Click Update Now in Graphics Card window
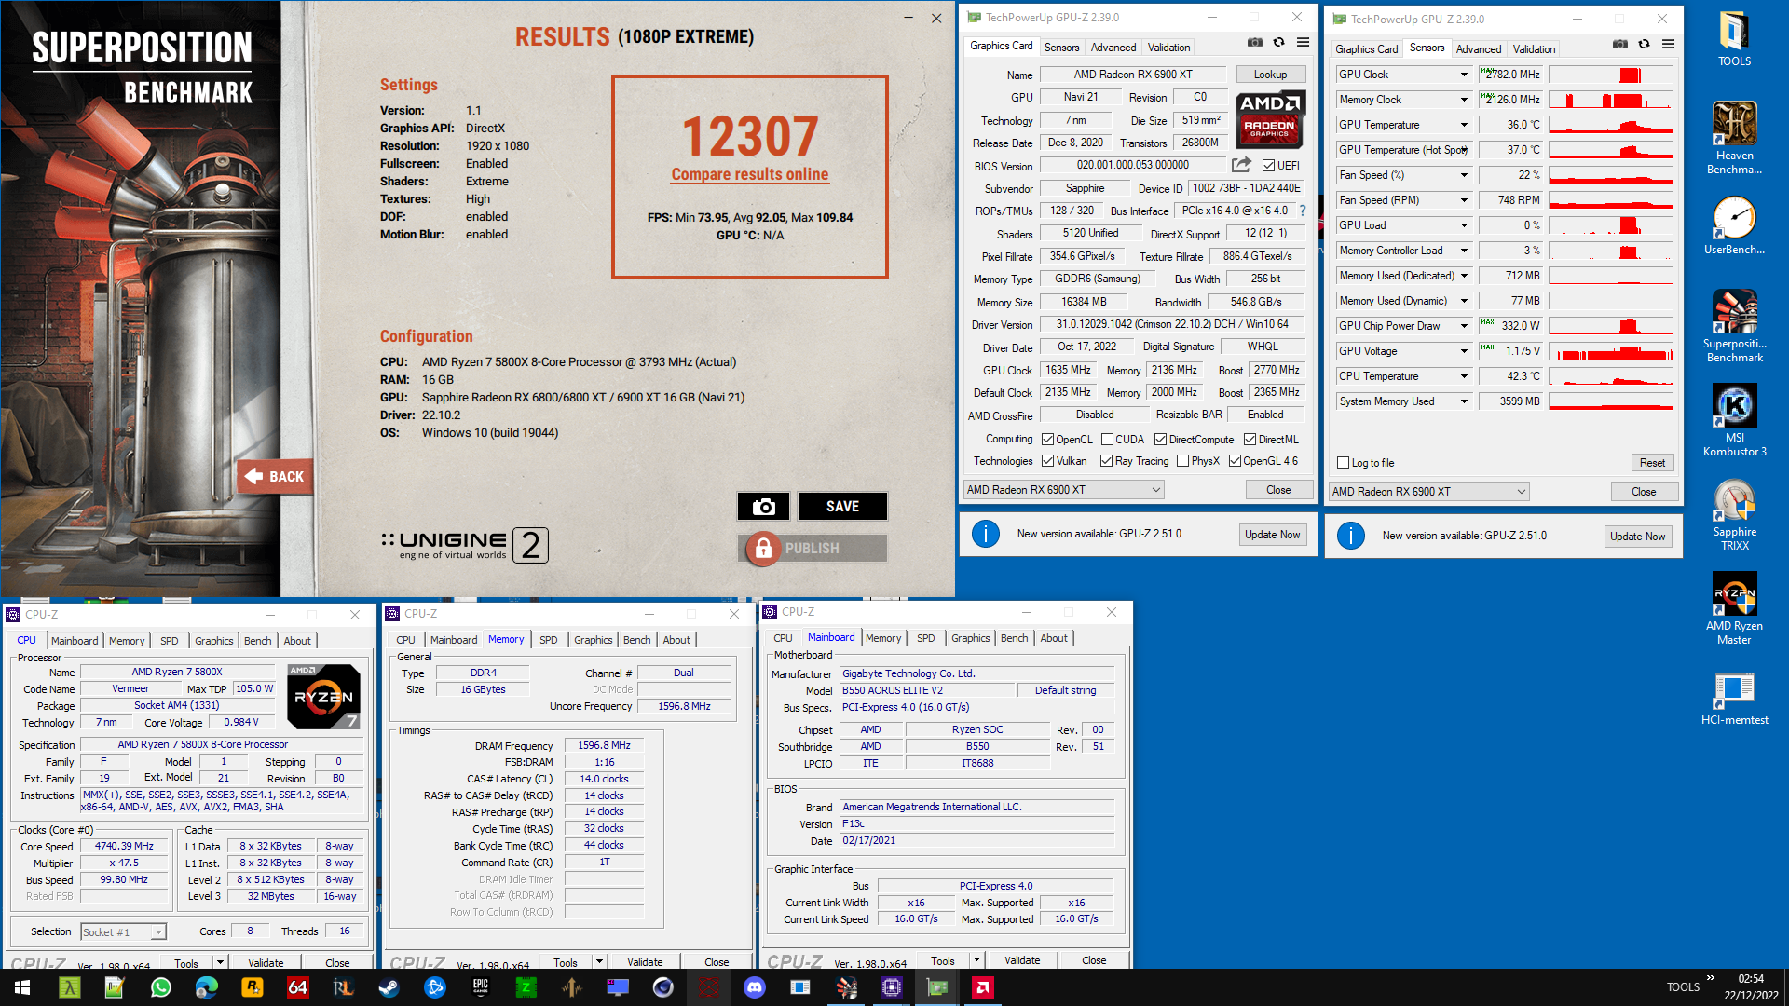 1272,535
